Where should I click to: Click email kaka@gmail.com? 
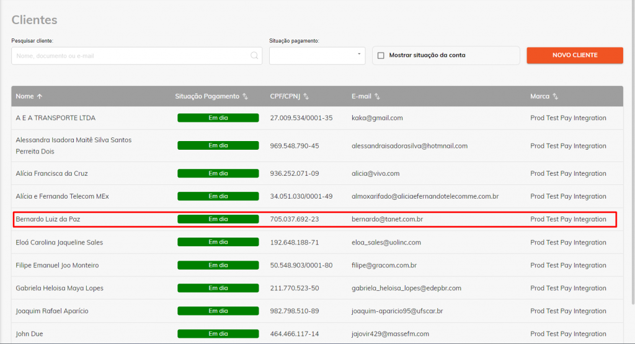click(377, 118)
